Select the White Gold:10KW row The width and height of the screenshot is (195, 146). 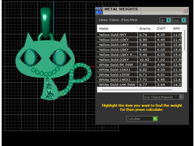pos(139,75)
